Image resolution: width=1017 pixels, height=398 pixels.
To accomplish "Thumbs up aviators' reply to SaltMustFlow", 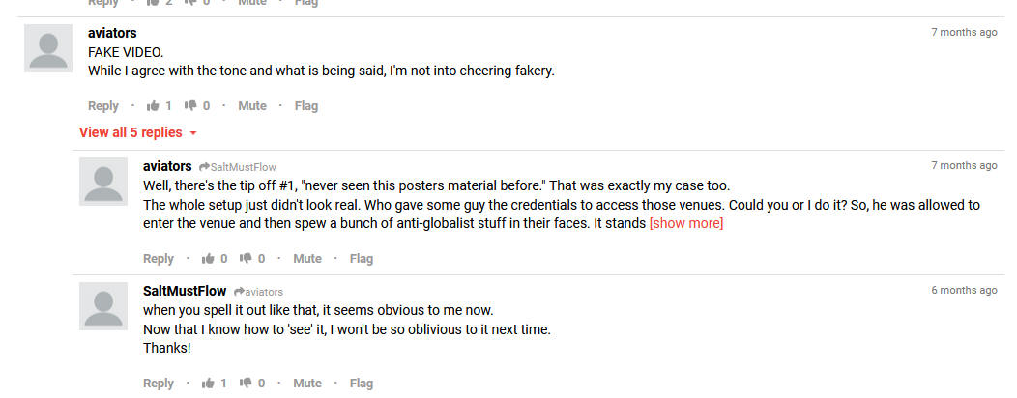I will click(208, 259).
